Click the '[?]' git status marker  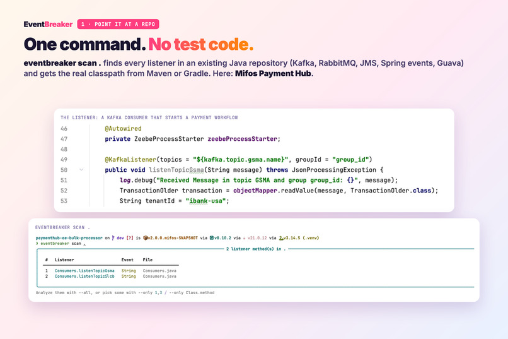coord(130,238)
